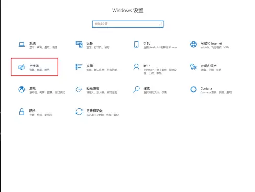Viewport: 255px width, 192px height.
Task: Open the 轻松使用 (Ease of Access) icon
Action: click(x=79, y=89)
